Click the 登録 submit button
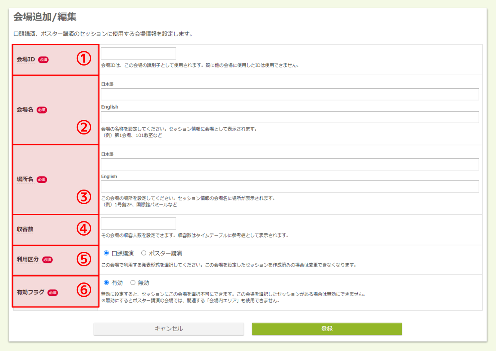The height and width of the screenshot is (351, 496). click(x=327, y=329)
